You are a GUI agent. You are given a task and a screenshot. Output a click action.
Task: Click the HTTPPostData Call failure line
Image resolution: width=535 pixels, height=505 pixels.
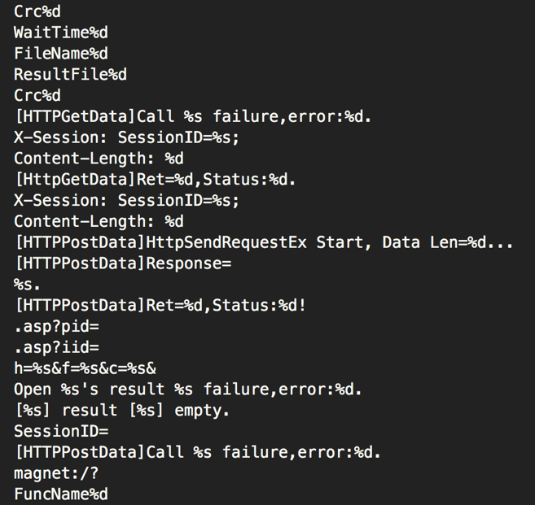click(x=198, y=452)
